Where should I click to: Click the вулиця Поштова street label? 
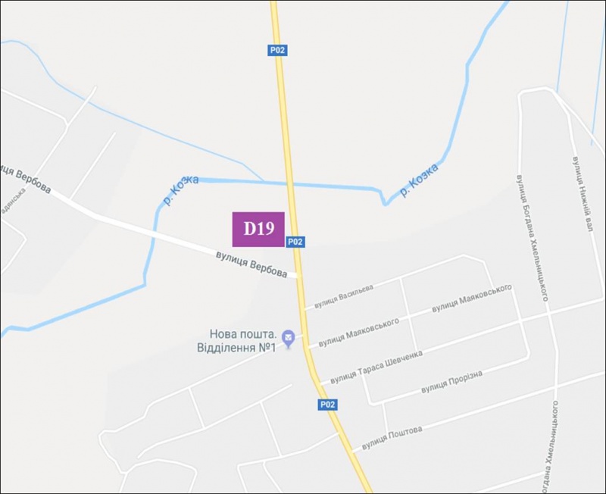coord(392,438)
